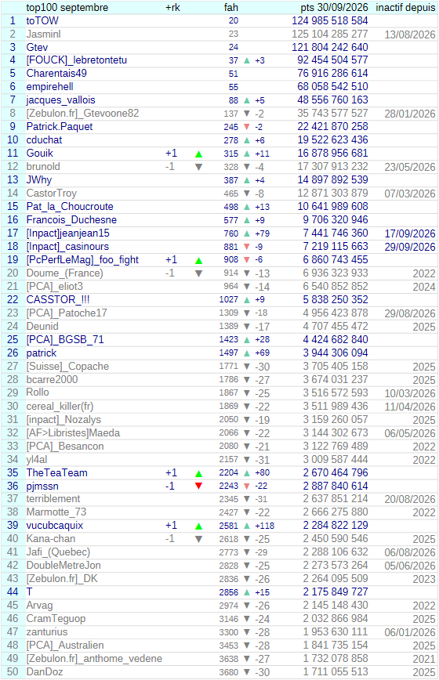Image resolution: width=439 pixels, height=680 pixels.
Task: Click red rank down arrow on pjmssn row
Action: pyautogui.click(x=198, y=486)
